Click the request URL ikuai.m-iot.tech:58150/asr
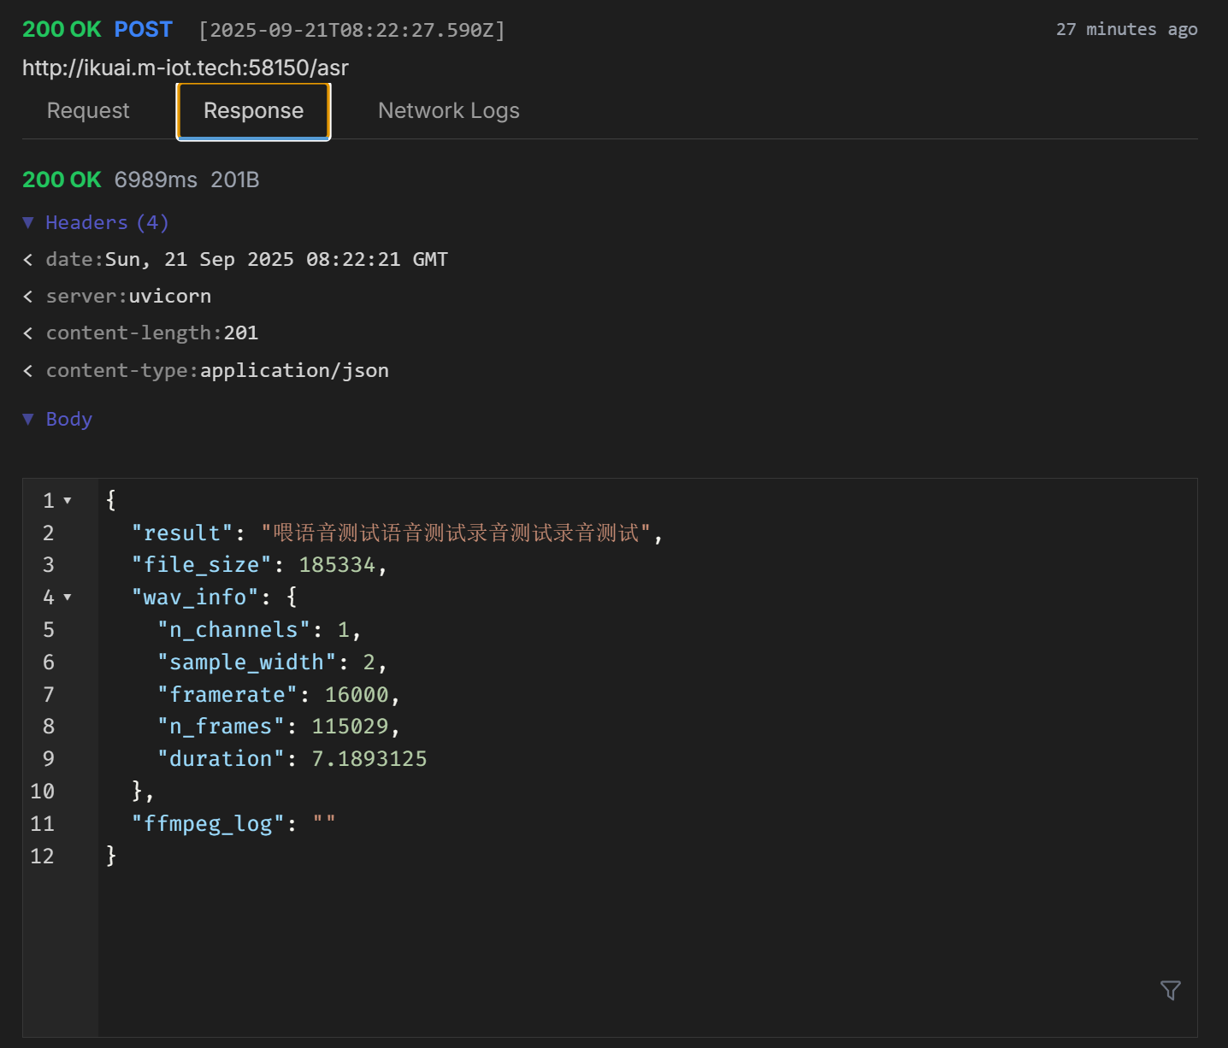This screenshot has width=1228, height=1048. click(186, 68)
